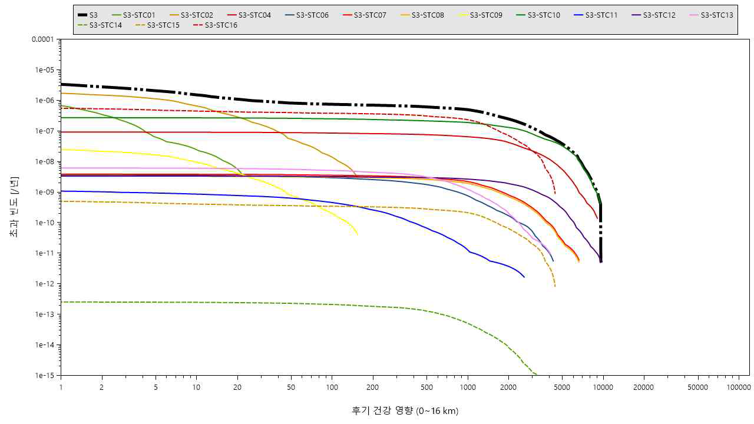754x424 pixels.
Task: Click the 1e-07 y-axis tick label
Action: pos(45,131)
